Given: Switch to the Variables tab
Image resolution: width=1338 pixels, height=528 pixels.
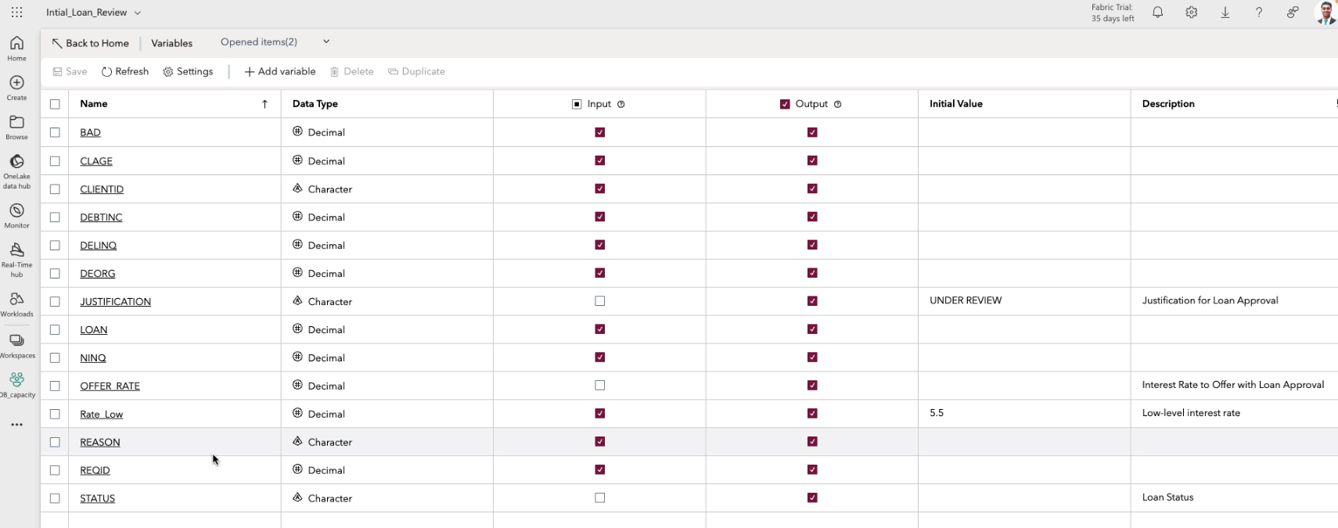Looking at the screenshot, I should click(171, 43).
